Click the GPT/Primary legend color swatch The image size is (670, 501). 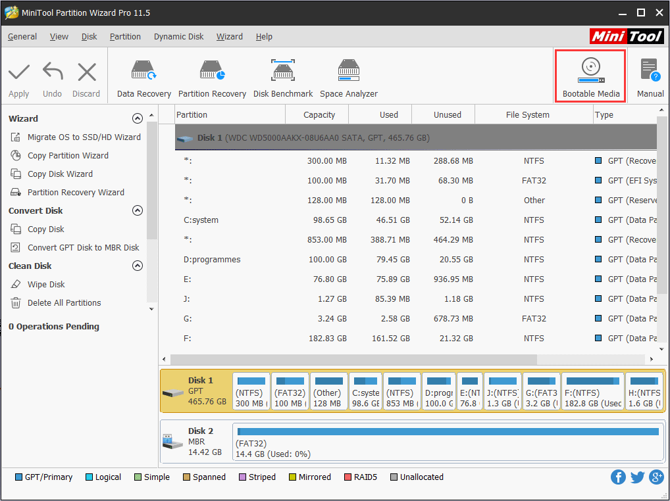point(18,477)
